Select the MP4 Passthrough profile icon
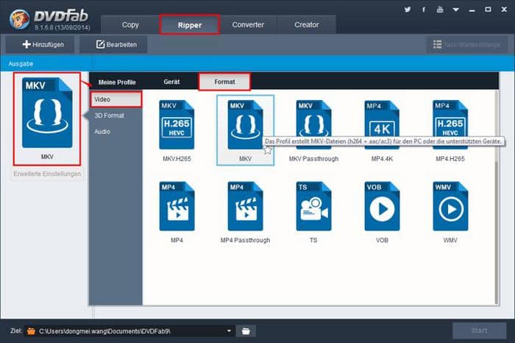The height and width of the screenshot is (343, 515). tap(245, 206)
